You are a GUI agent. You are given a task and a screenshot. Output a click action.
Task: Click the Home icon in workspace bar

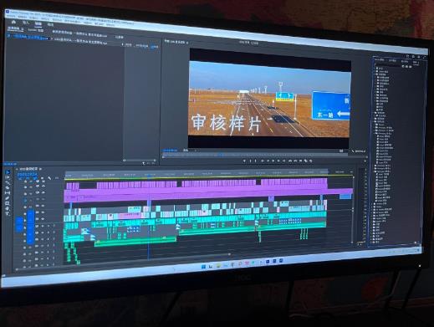point(14,22)
